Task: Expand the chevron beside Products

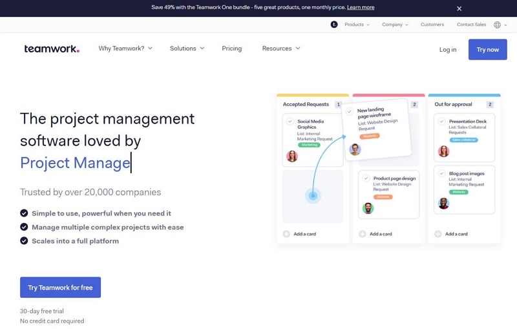Action: (x=368, y=25)
